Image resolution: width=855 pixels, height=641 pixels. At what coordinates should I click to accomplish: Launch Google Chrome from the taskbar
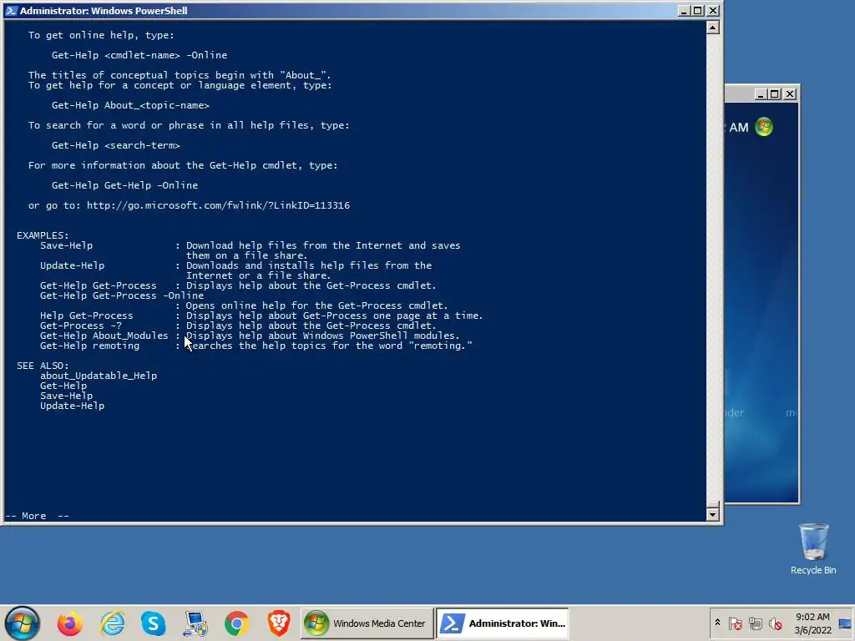pyautogui.click(x=236, y=623)
